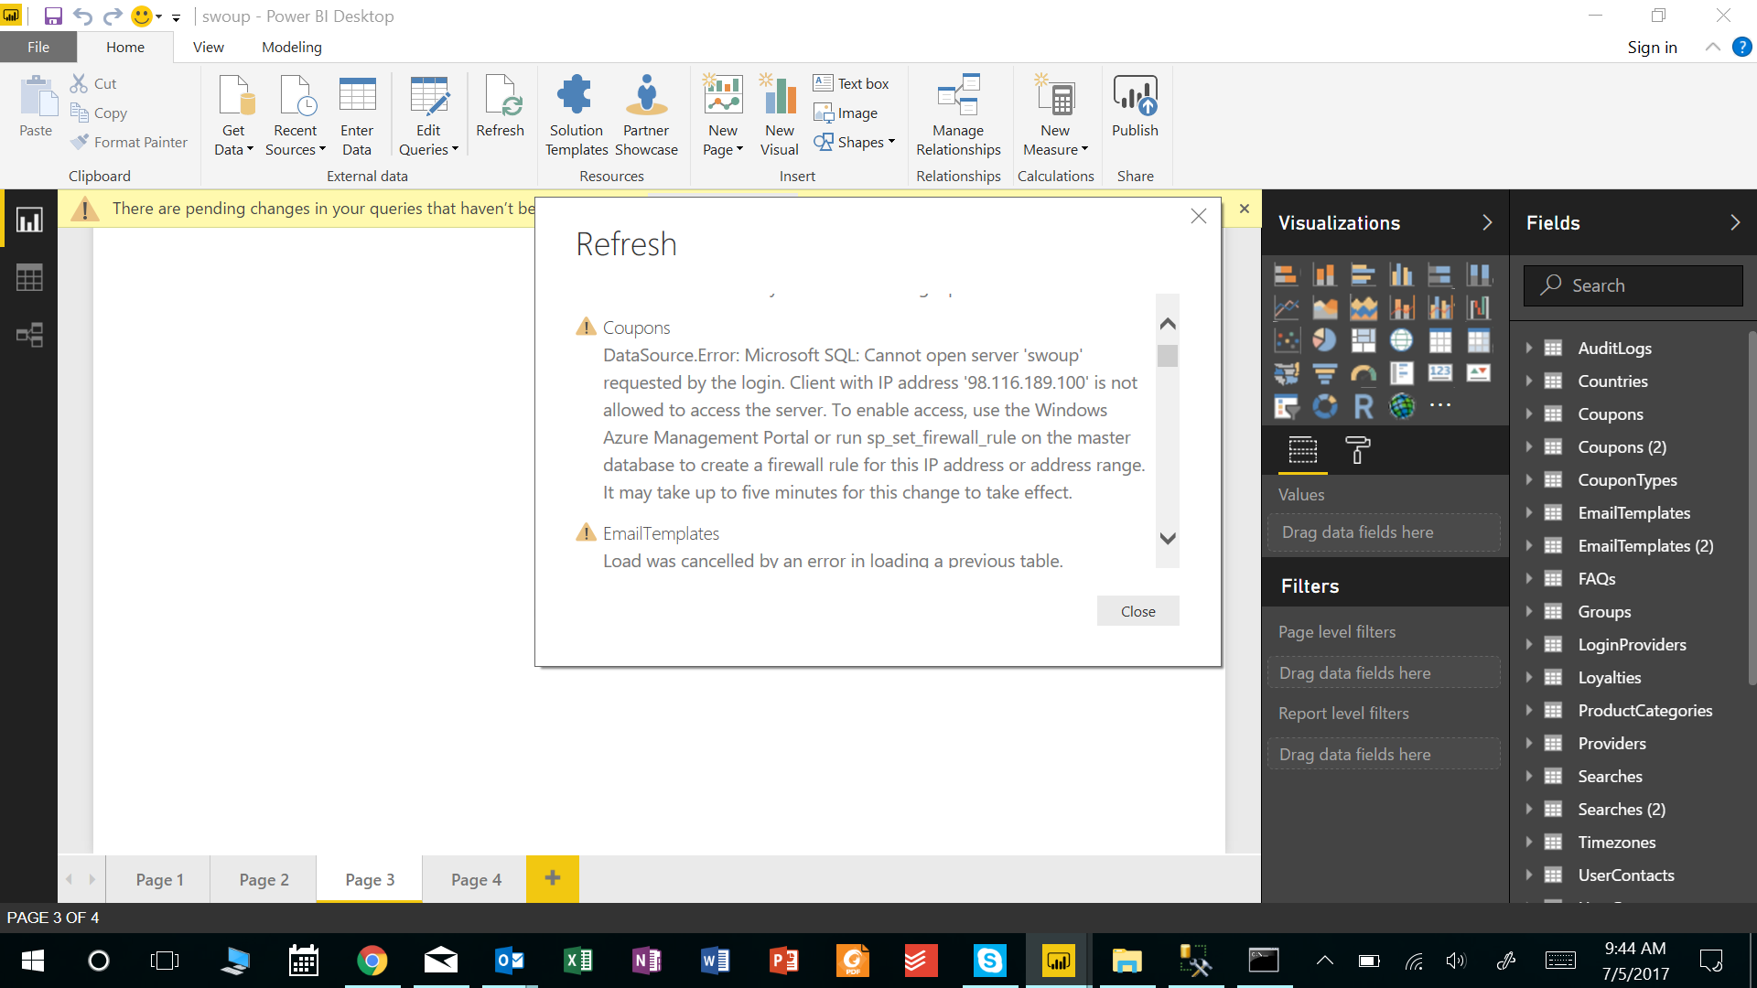Save the file from quick access toolbar
Viewport: 1757px width, 988px height.
(x=53, y=16)
